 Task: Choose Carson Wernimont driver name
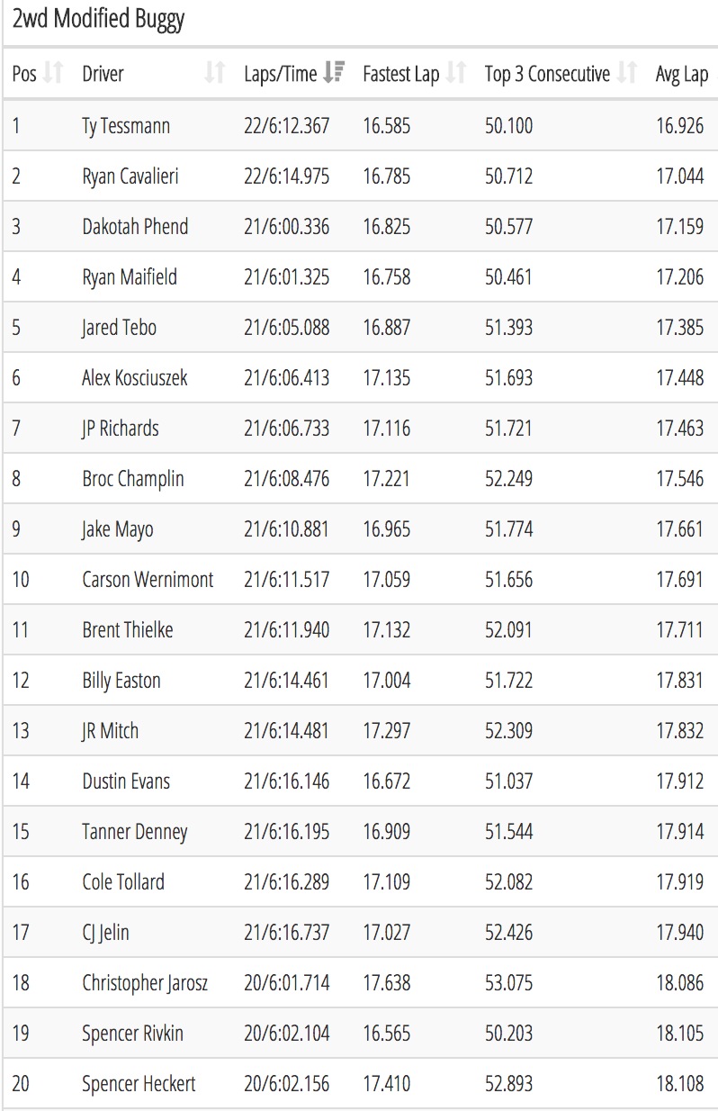148,579
